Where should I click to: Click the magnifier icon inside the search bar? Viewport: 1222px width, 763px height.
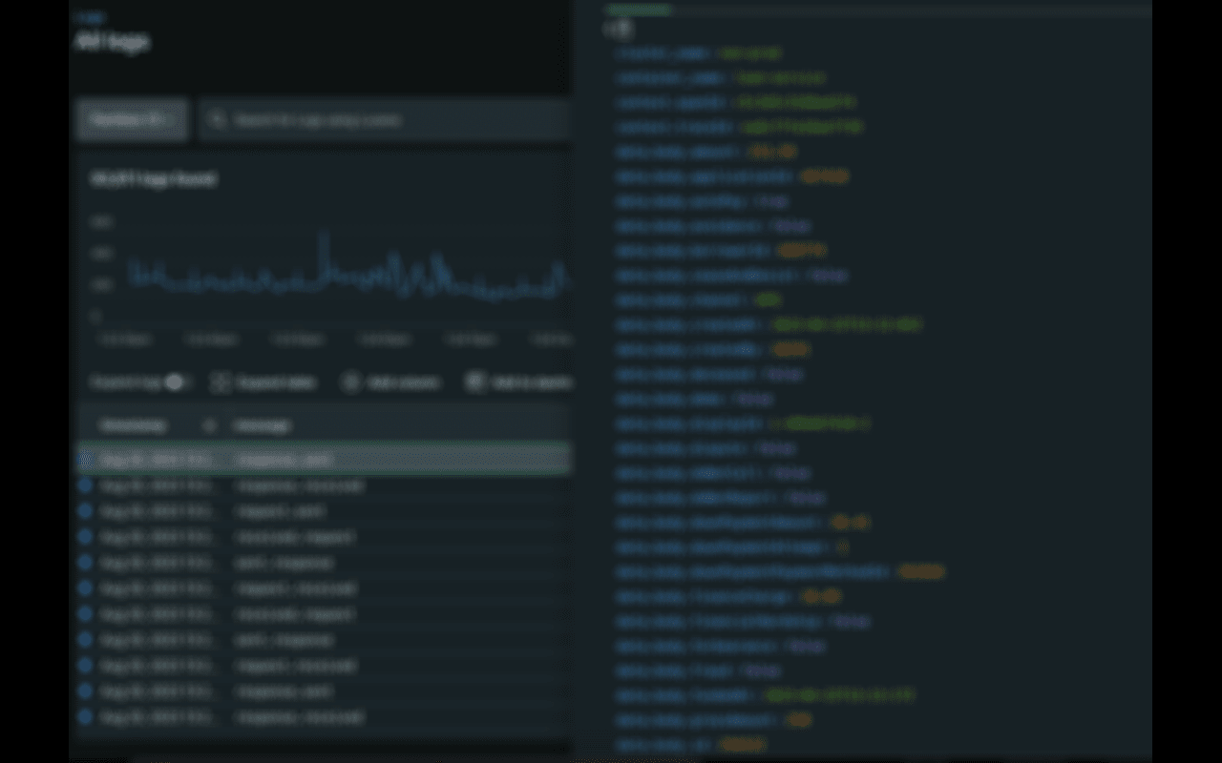click(218, 120)
